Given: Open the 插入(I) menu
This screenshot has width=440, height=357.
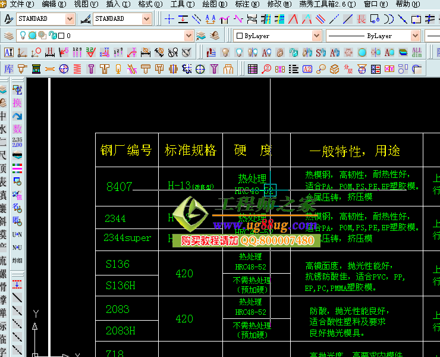Looking at the screenshot, I should click(118, 4).
